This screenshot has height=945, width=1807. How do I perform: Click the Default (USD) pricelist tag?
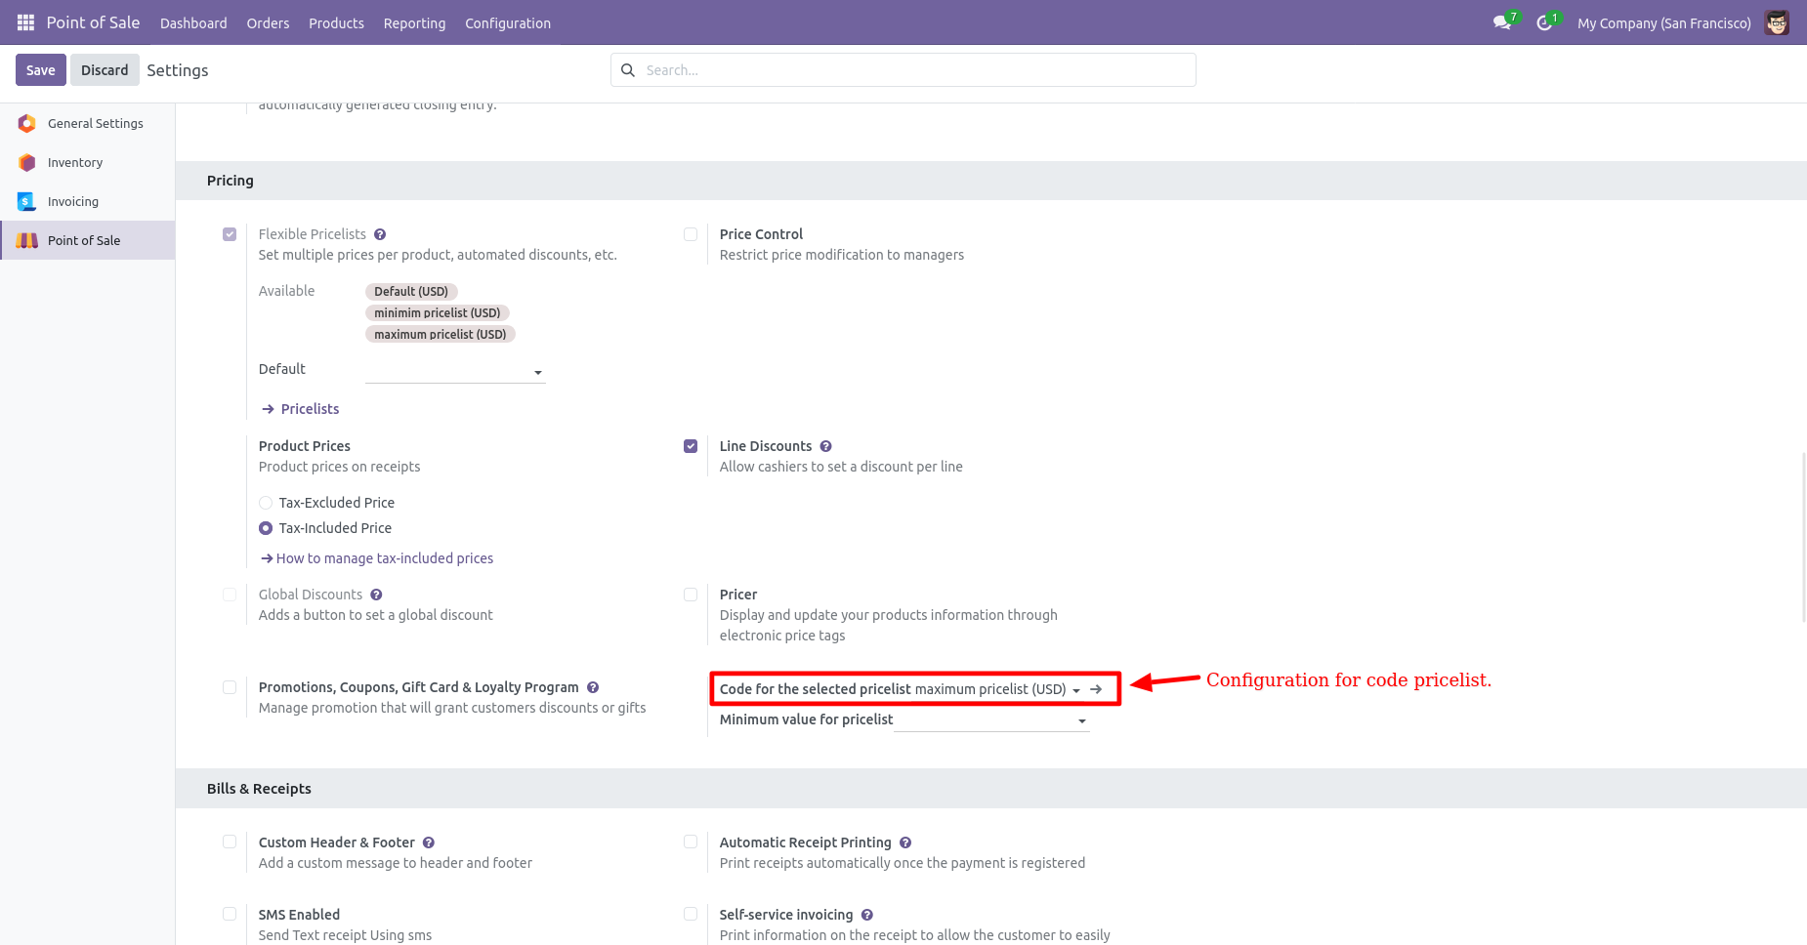click(x=411, y=291)
